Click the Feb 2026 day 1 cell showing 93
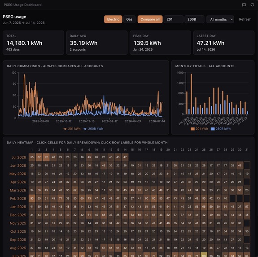The width and height of the screenshot is (258, 257). click(x=32, y=198)
